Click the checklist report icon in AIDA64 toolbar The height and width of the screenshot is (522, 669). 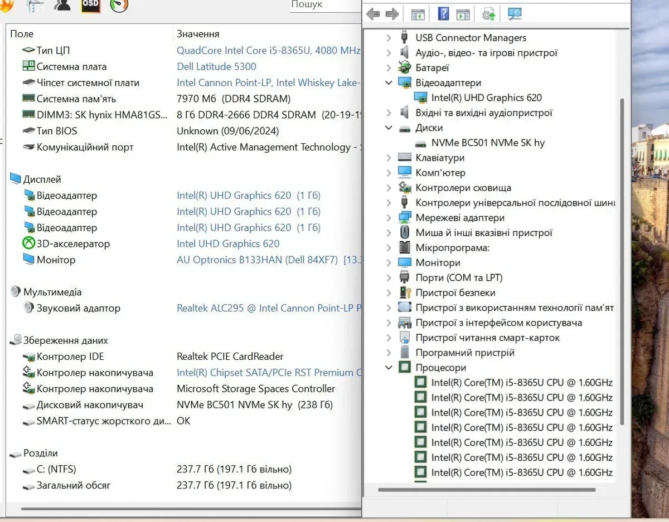(35, 6)
